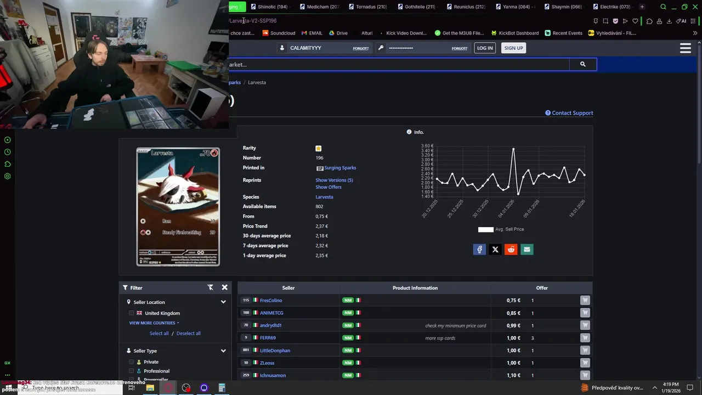Click the browser snapshot icon
Screen dimensions: 702x395
[x=605, y=21]
